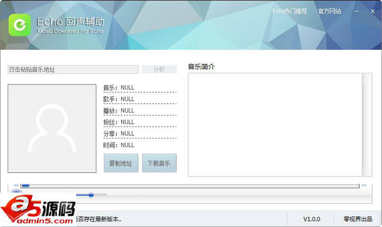Click the 歌手: NULL label

pyautogui.click(x=119, y=99)
